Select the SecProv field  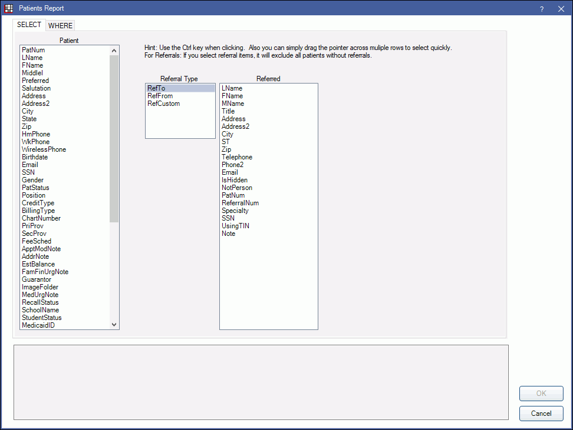coord(65,234)
